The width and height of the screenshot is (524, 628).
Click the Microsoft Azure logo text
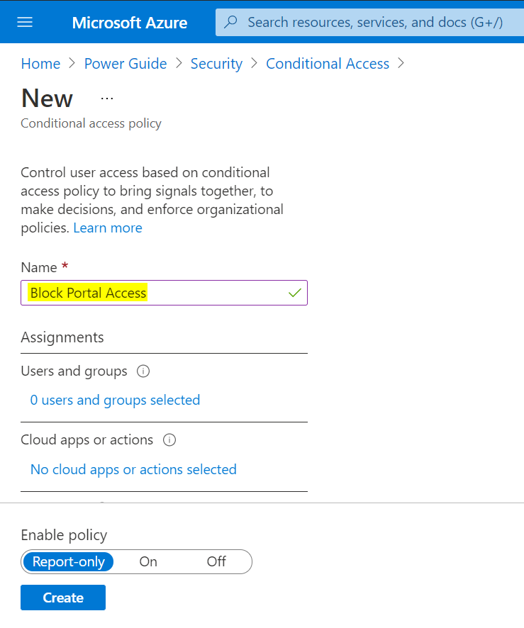click(130, 23)
